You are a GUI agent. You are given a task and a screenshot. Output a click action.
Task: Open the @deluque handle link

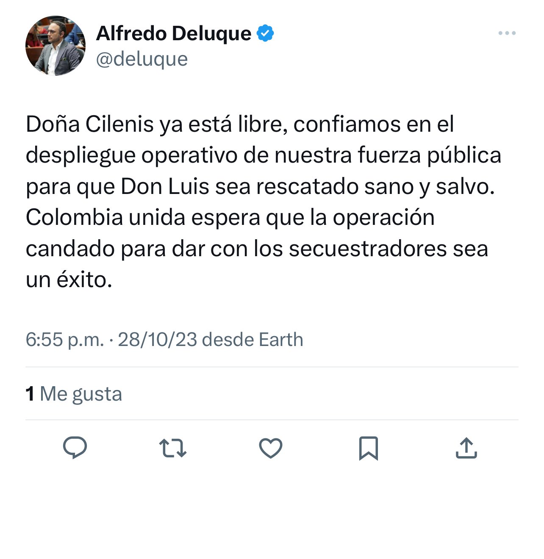pyautogui.click(x=142, y=59)
